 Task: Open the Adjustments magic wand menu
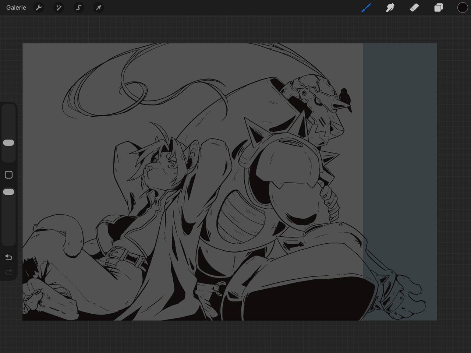pos(59,7)
